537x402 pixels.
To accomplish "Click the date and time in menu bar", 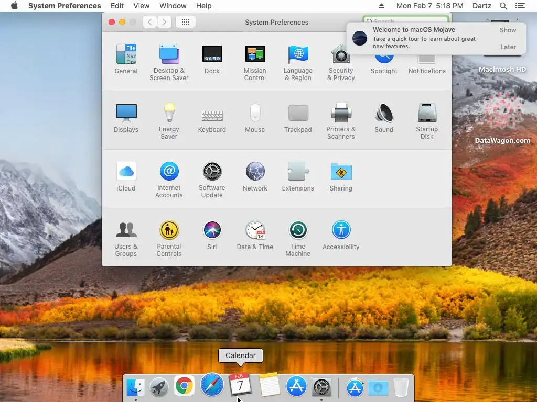I will click(430, 6).
